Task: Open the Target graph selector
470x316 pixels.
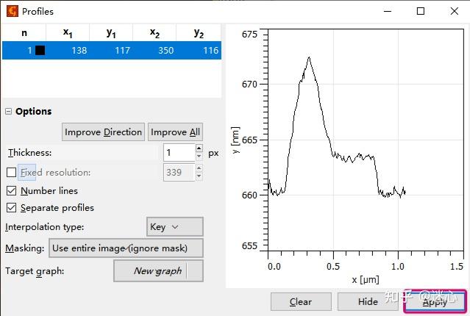Action: pos(158,271)
